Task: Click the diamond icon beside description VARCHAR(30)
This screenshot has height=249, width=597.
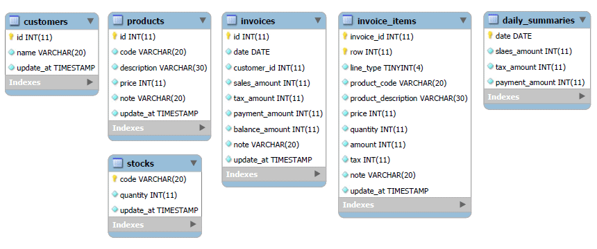Action: (x=115, y=67)
